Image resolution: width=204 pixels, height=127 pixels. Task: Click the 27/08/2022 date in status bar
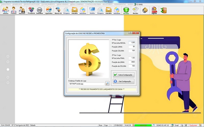point(118,125)
